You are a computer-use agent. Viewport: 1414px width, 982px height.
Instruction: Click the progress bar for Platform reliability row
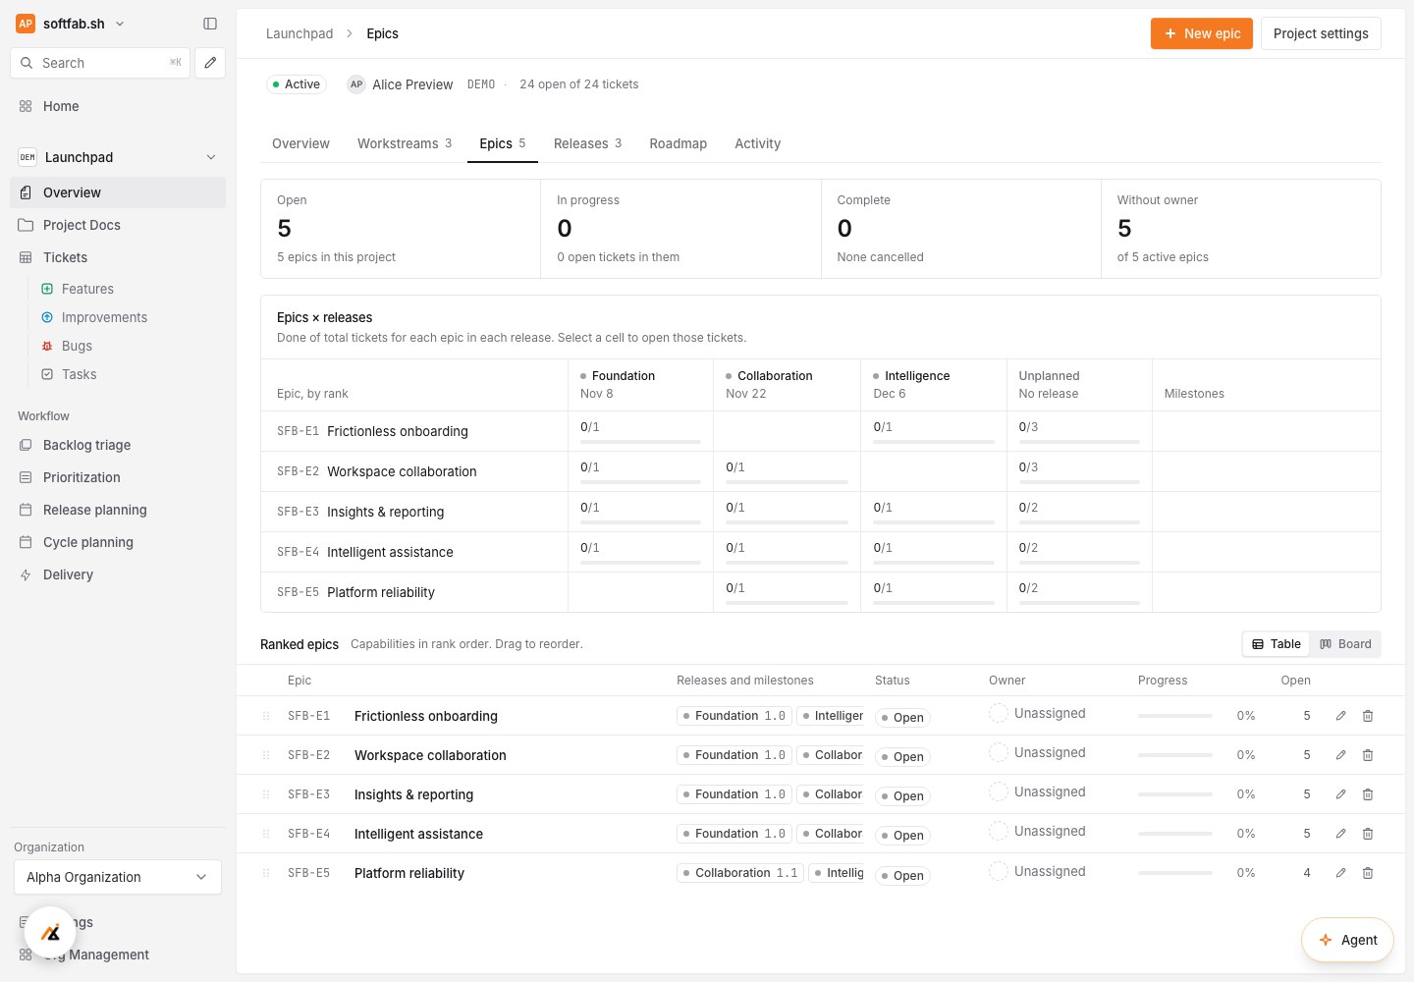coord(1175,873)
